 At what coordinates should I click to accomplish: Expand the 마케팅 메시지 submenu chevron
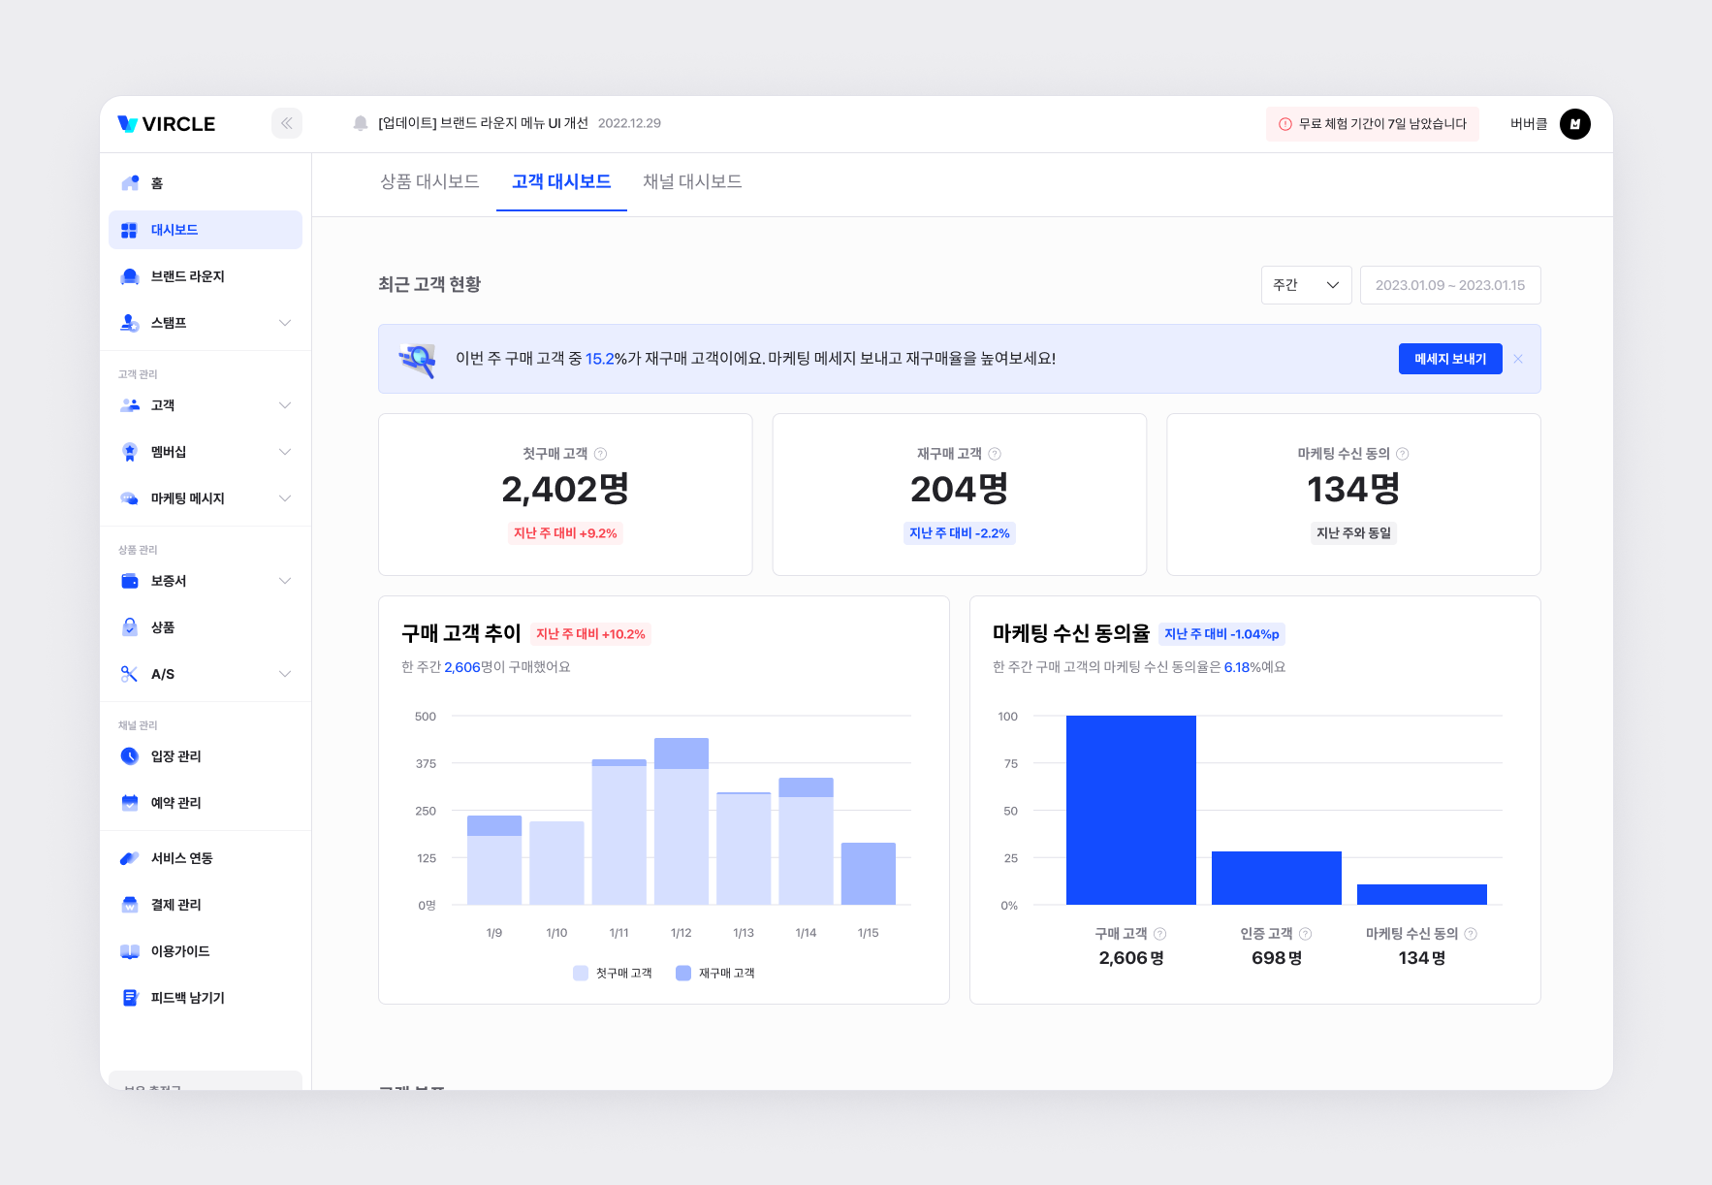click(285, 498)
